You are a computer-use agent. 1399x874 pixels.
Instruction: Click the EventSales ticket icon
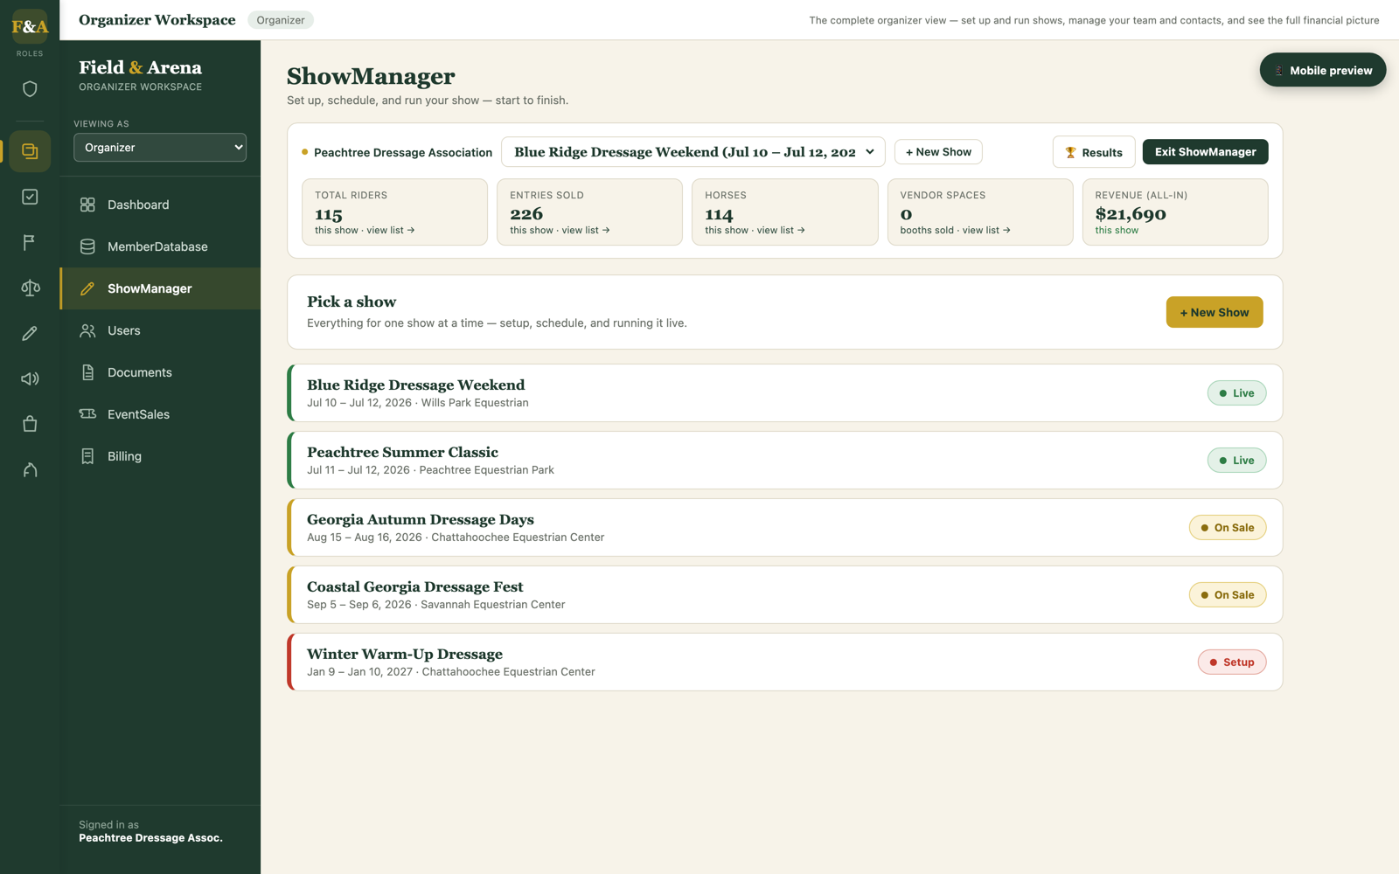click(87, 414)
